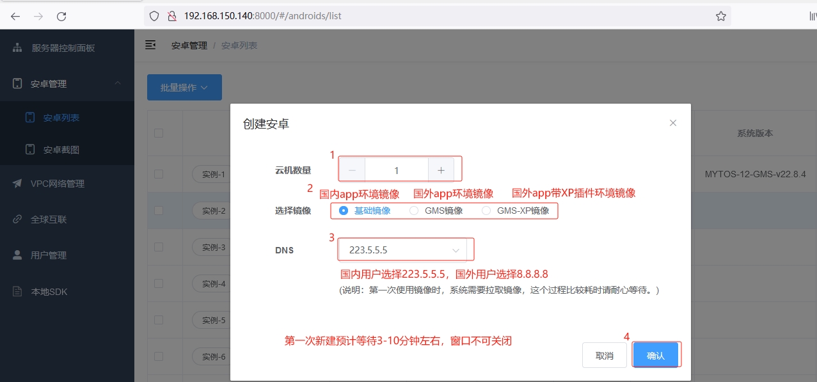Click the browser back arrow
This screenshot has height=382, width=817.
[x=15, y=17]
